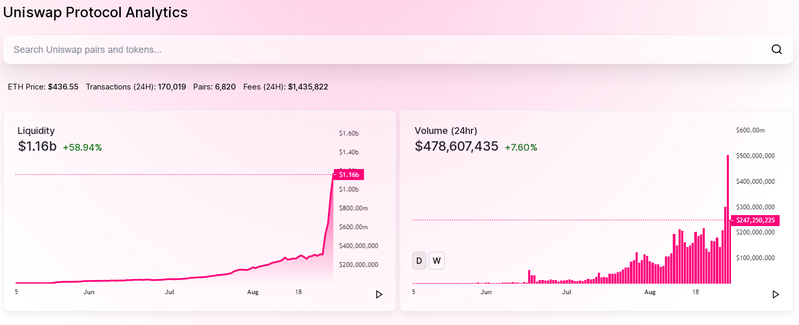Click the Liquidity chart play icon
This screenshot has width=799, height=325.
(379, 295)
